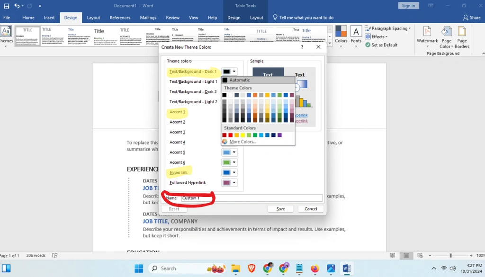The width and height of the screenshot is (485, 277).
Task: Click the taskbar Search box
Action: click(x=187, y=268)
